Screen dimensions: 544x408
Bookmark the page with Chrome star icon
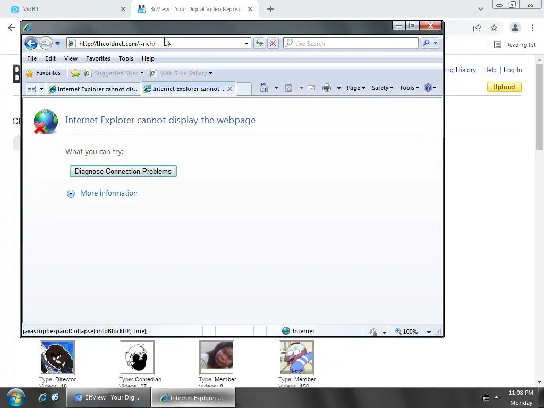pos(494,28)
